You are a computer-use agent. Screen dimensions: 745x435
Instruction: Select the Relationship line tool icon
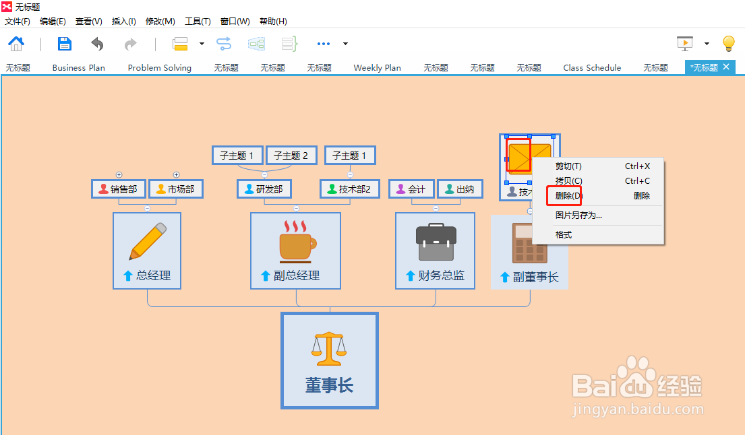[223, 43]
